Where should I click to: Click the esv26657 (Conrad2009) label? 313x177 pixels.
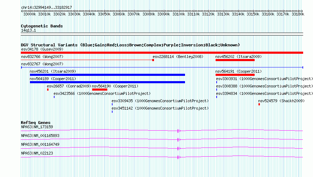click(69, 86)
